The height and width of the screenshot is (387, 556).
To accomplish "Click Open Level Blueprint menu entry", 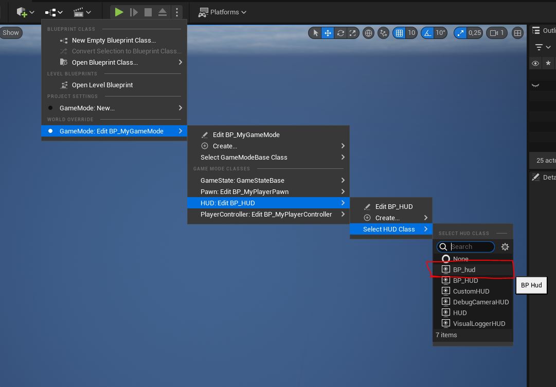I will (102, 85).
